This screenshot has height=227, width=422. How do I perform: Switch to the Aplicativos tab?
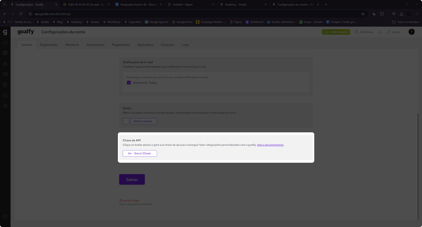pos(145,45)
